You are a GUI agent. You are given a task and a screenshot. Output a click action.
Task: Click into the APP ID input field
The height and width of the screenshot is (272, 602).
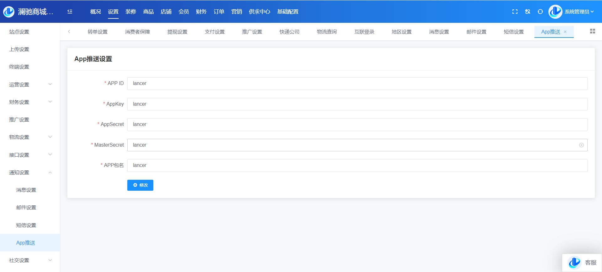(357, 83)
